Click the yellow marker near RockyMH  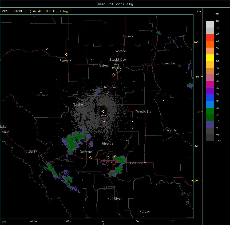coord(66,55)
